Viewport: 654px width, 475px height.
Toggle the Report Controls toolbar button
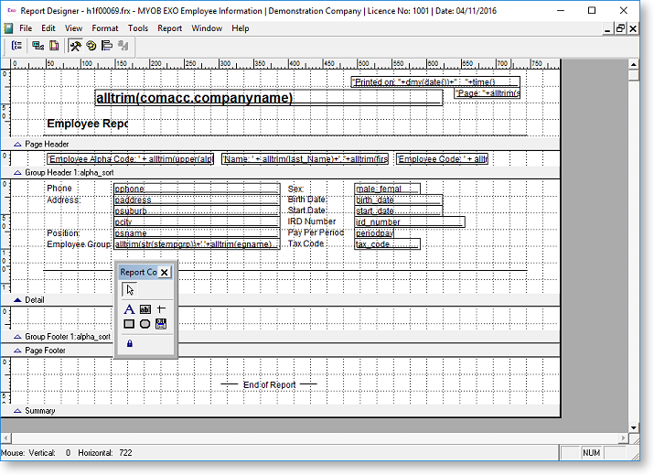pyautogui.click(x=75, y=45)
